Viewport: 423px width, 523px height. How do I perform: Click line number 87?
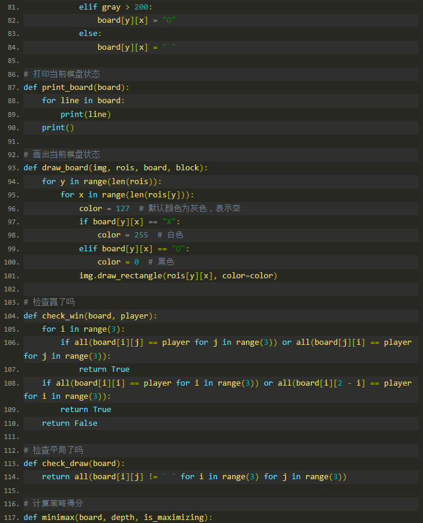[13, 88]
